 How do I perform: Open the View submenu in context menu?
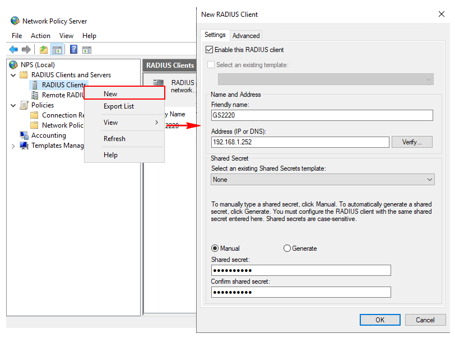pos(124,123)
